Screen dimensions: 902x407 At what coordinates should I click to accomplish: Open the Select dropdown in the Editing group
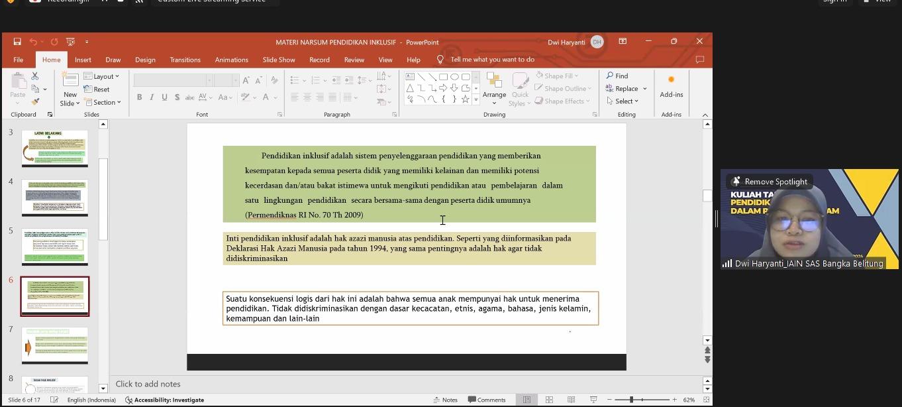coord(623,101)
